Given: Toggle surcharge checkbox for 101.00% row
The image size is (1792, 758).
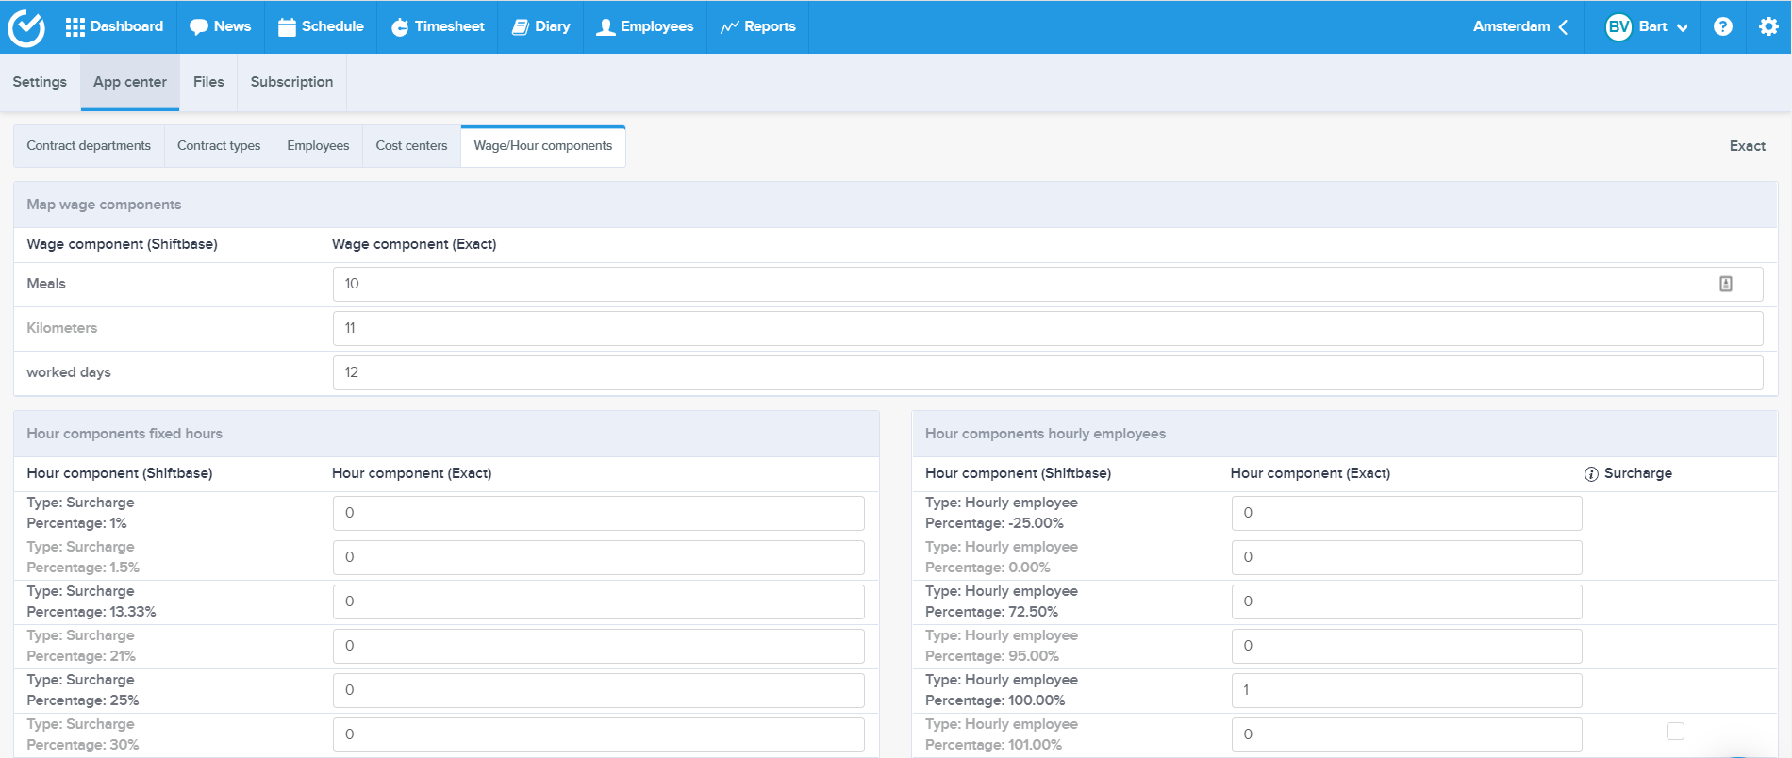Looking at the screenshot, I should (1675, 731).
